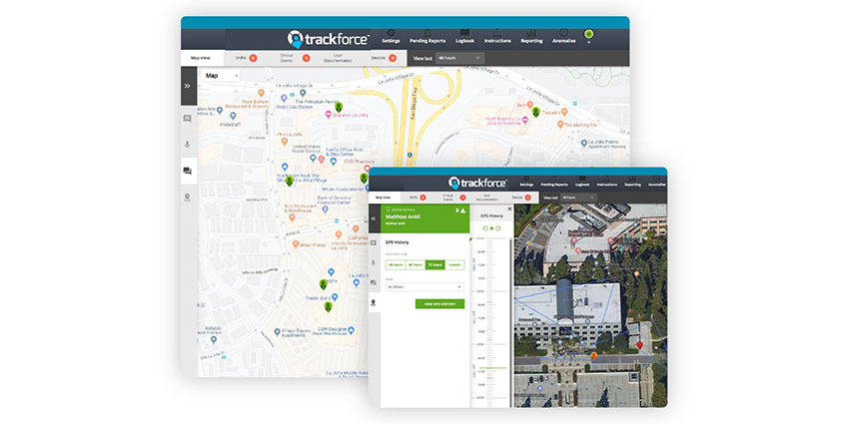Open the Devices tab in back window
Screen dimensions: 849x424
(384, 58)
